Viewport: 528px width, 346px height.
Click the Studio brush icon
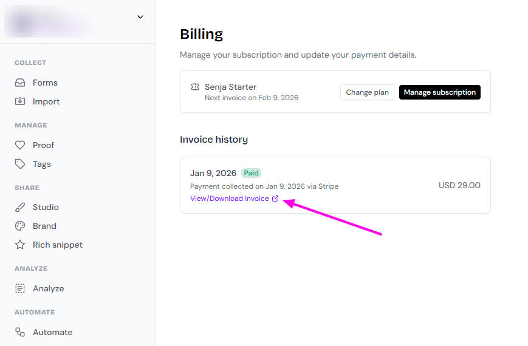point(20,207)
